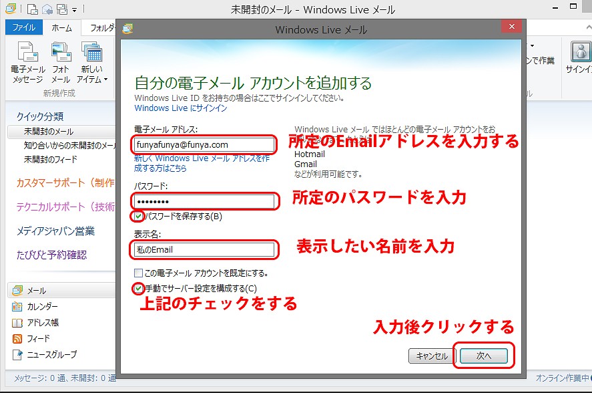
Task: Click the 表示名 input field
Action: 204,250
